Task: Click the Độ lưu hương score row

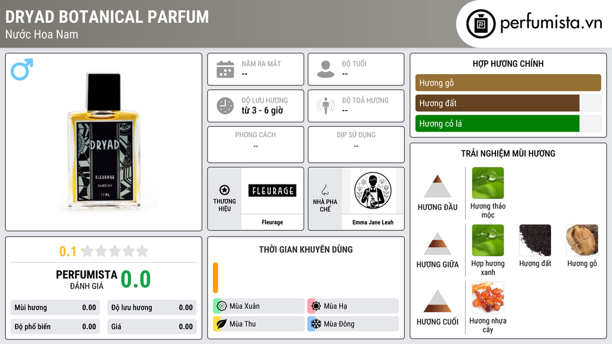Action: (x=152, y=308)
